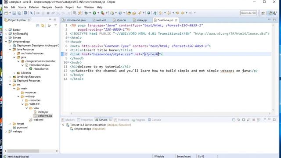Click the Save toolbar icon
Viewport: 281px width, 158px height.
coord(14,13)
